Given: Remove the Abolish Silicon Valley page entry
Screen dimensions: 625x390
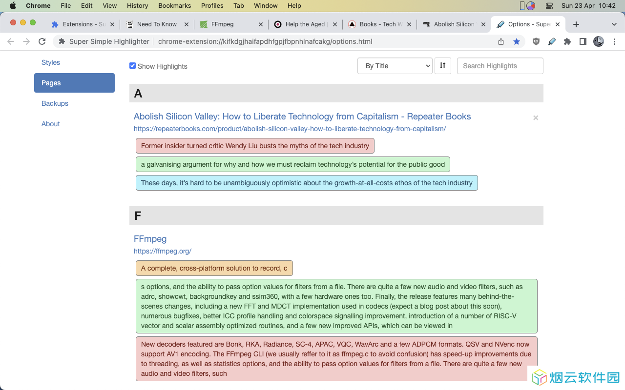Looking at the screenshot, I should [536, 117].
